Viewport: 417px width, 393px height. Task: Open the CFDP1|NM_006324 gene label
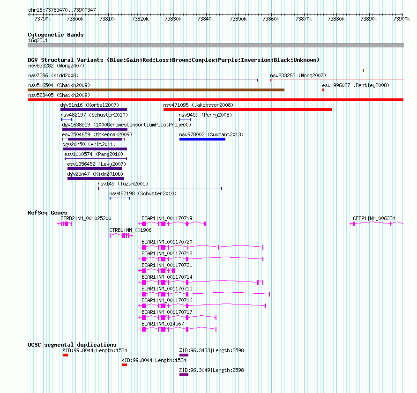pos(374,218)
